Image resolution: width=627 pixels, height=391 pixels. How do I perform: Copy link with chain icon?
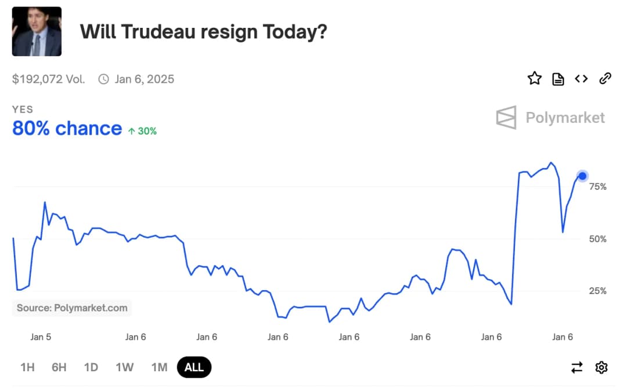[605, 78]
